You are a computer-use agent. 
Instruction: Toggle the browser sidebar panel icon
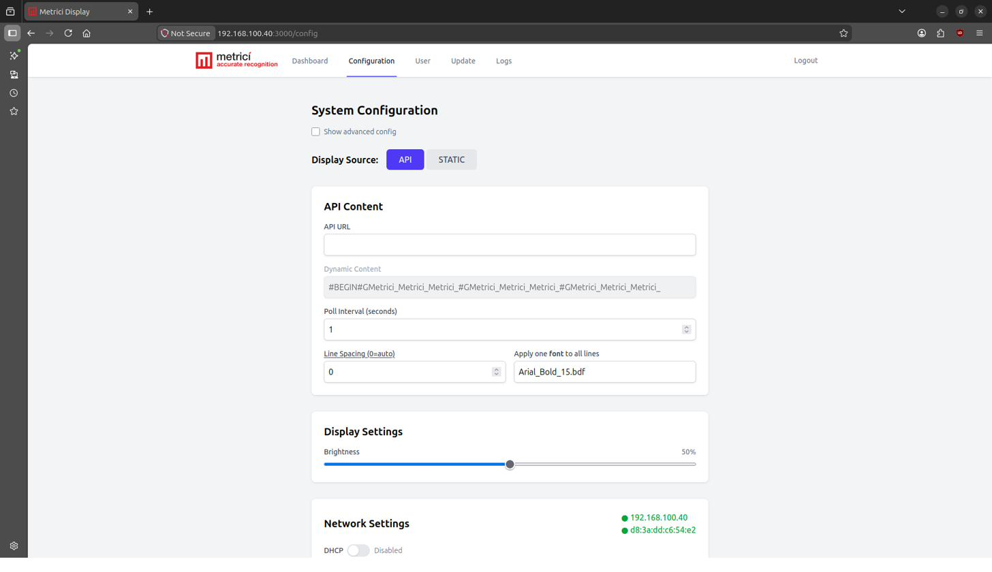pos(12,33)
